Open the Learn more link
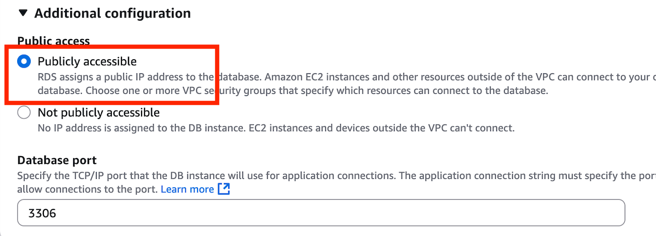The height and width of the screenshot is (236, 656). click(x=187, y=189)
